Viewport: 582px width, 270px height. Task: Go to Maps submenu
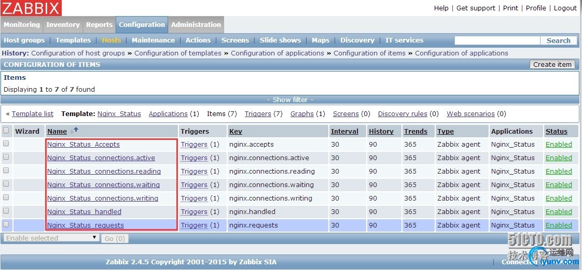point(321,40)
